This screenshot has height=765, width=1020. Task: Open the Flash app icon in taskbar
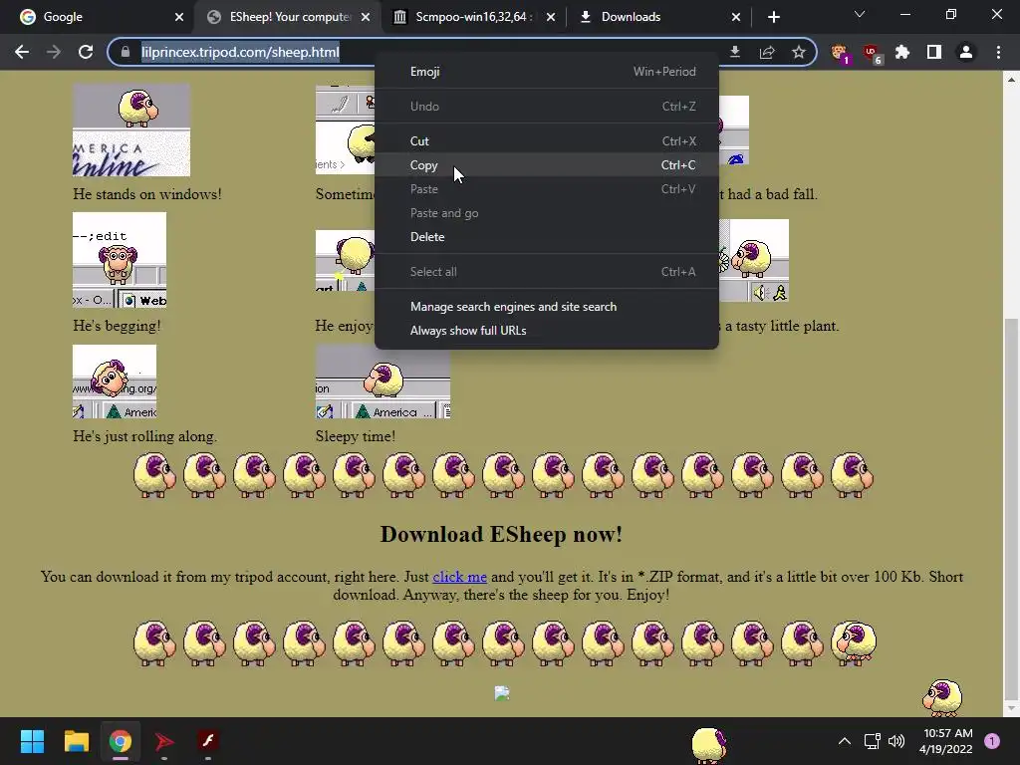(208, 741)
